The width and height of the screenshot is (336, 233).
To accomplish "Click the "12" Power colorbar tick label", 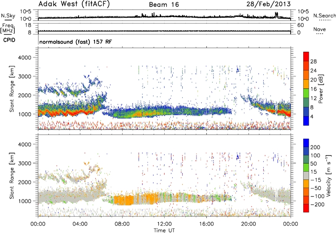I will coord(313,98).
